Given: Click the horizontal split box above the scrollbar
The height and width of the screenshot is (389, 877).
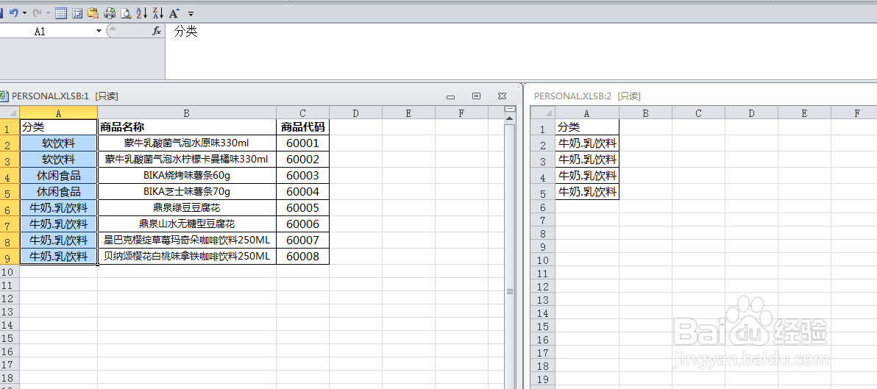Looking at the screenshot, I should (x=510, y=110).
